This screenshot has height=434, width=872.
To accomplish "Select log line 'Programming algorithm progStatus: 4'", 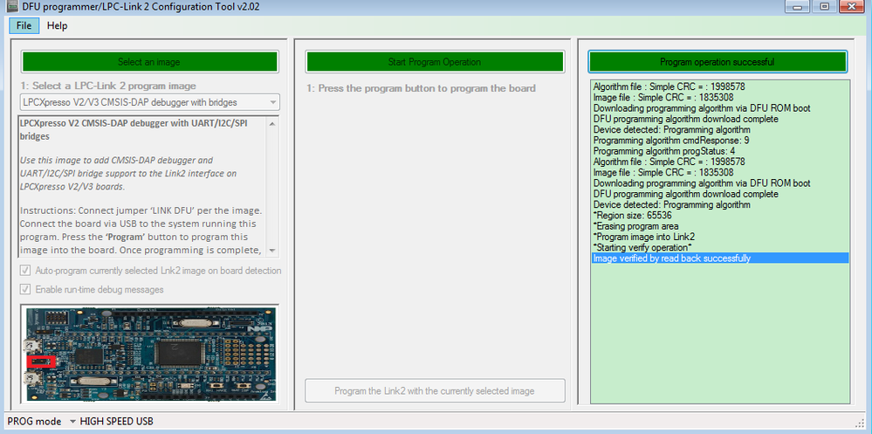I will point(719,151).
